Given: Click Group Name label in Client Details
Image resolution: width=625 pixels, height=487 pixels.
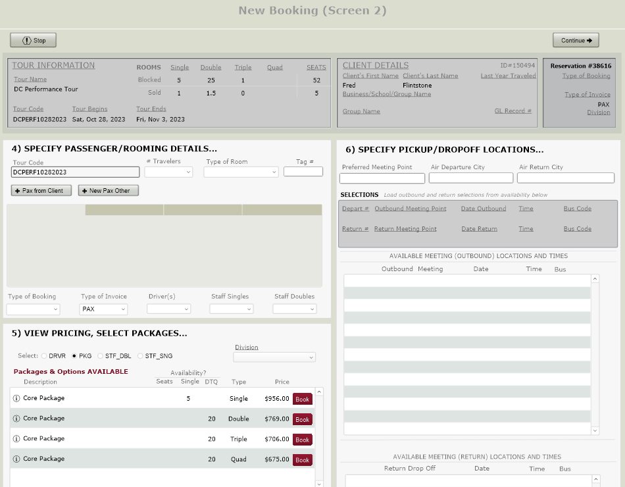Looking at the screenshot, I should click(361, 111).
